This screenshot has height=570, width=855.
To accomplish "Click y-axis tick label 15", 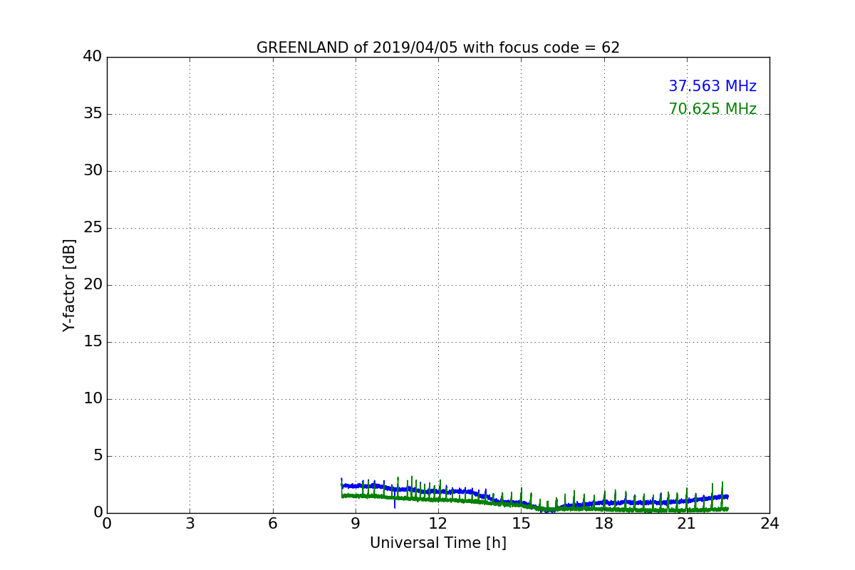I will (x=93, y=342).
